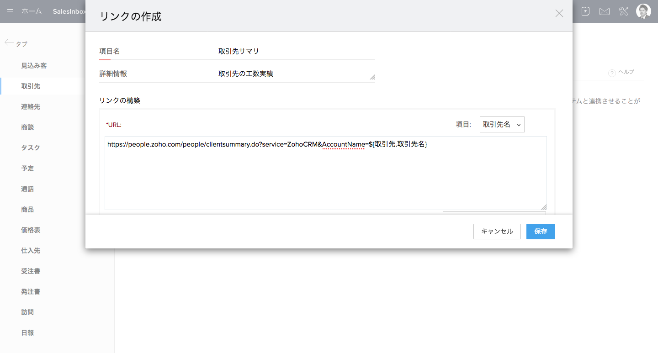Click the URL textarea resize handle
Image resolution: width=658 pixels, height=353 pixels.
click(544, 207)
